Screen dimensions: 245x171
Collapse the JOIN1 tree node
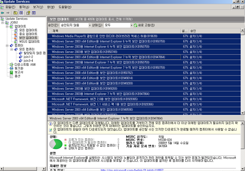click(x=3, y=23)
